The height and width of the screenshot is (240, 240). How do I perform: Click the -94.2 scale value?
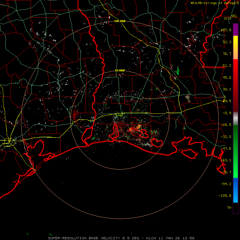click(226, 184)
